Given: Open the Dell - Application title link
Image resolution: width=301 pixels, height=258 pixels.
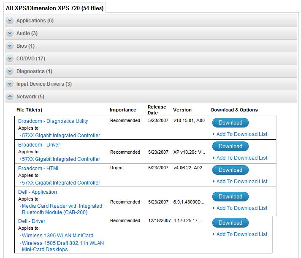Looking at the screenshot, I should coord(38,192).
